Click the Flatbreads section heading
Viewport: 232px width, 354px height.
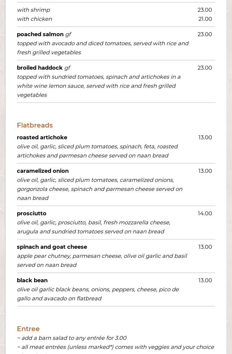(x=35, y=125)
